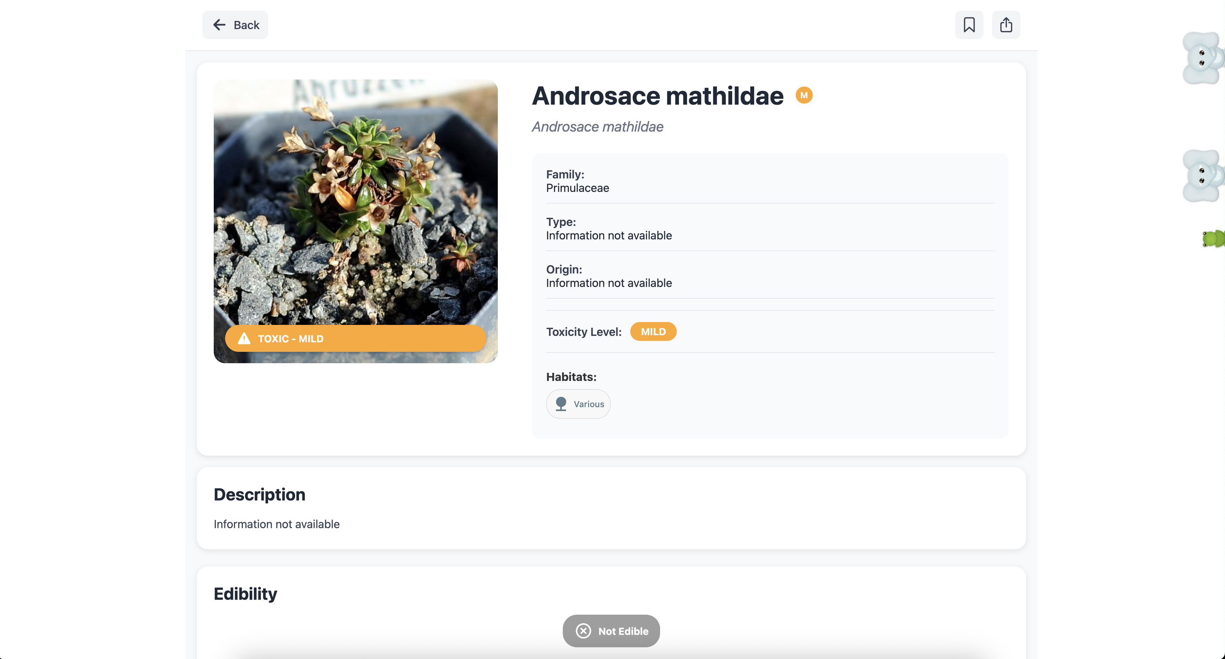This screenshot has height=659, width=1225.
Task: Click the Description section heading
Action: pyautogui.click(x=259, y=495)
